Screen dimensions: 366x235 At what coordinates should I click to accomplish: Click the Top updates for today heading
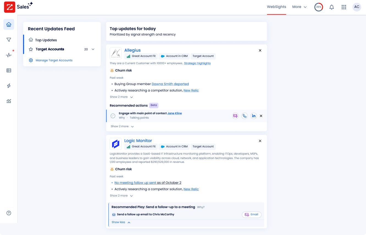click(133, 29)
